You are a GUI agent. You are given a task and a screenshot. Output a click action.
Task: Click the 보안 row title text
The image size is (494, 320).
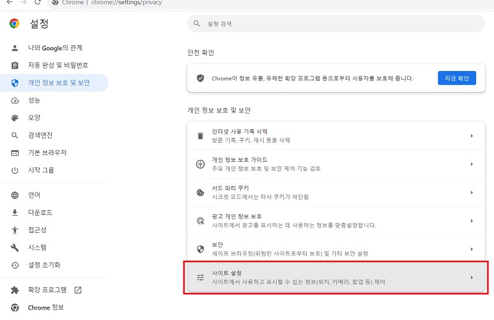[217, 245]
